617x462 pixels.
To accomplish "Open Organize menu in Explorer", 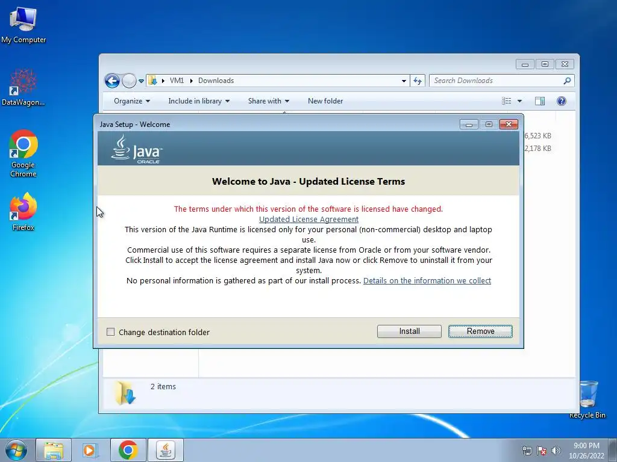I will click(132, 101).
